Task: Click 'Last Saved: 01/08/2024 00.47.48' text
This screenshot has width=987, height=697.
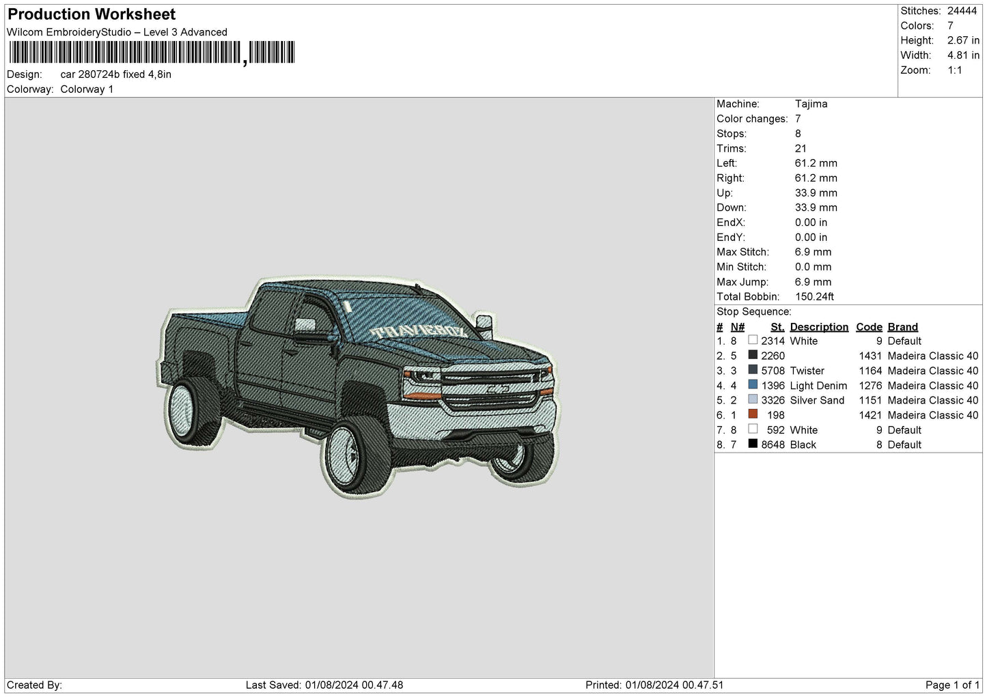Action: coord(324,685)
